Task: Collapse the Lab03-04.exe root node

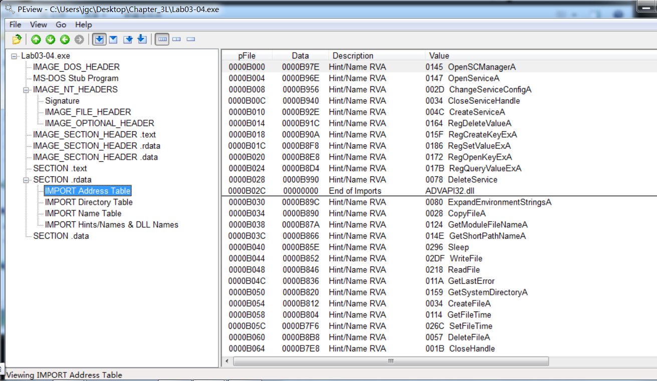Action: (x=14, y=56)
